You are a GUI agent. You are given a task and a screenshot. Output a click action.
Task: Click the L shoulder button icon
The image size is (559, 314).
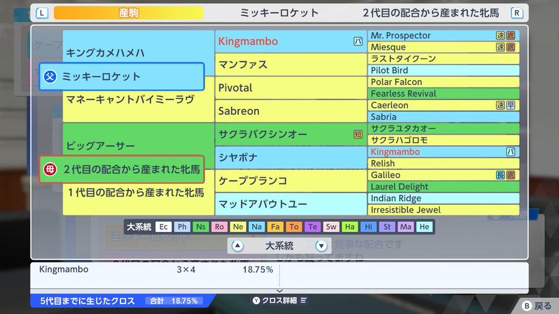point(42,13)
